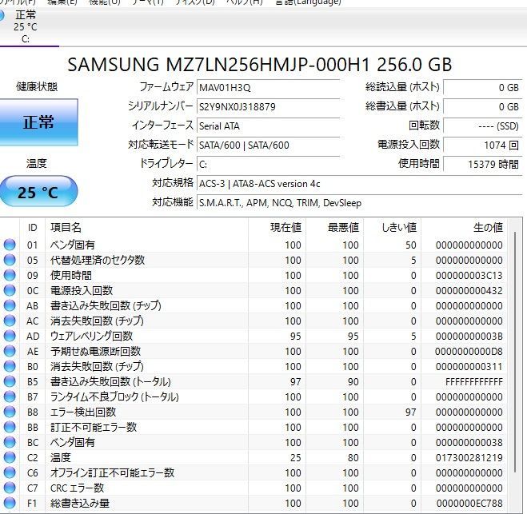The width and height of the screenshot is (527, 514).
Task: Click the status orb for row B0
Action: pos(10,366)
